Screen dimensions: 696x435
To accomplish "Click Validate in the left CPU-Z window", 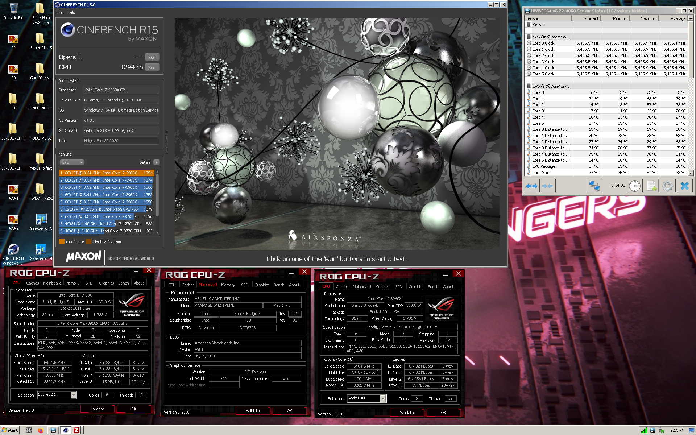I will (97, 409).
